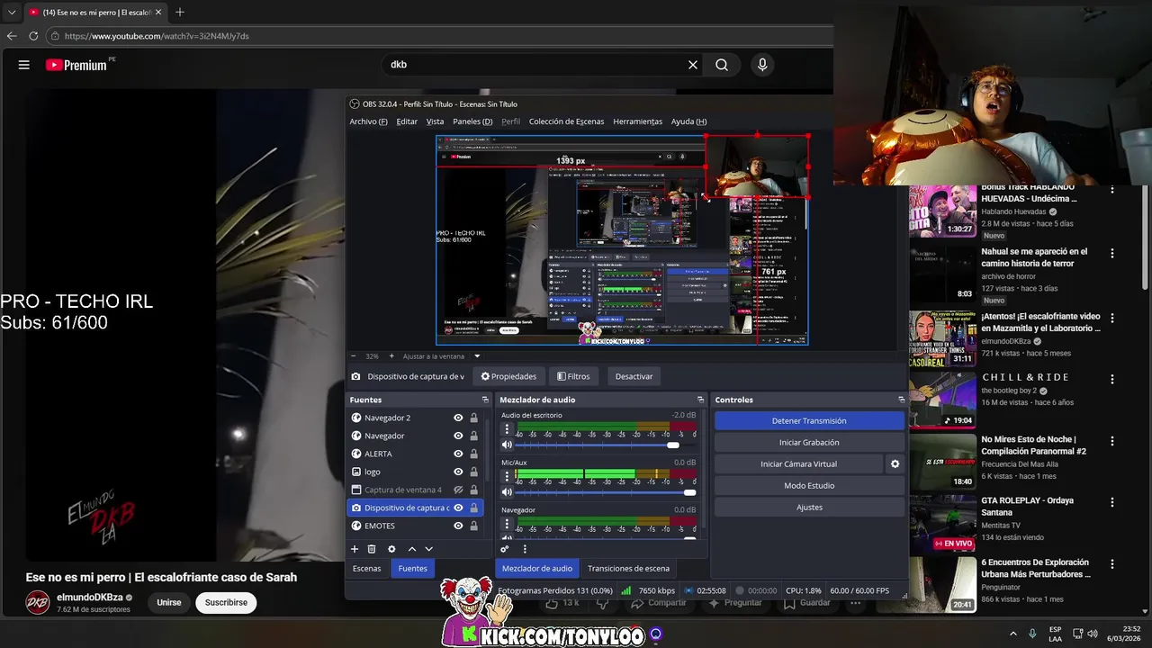Hide the Navegador 2 source
The height and width of the screenshot is (648, 1152).
coord(458,418)
